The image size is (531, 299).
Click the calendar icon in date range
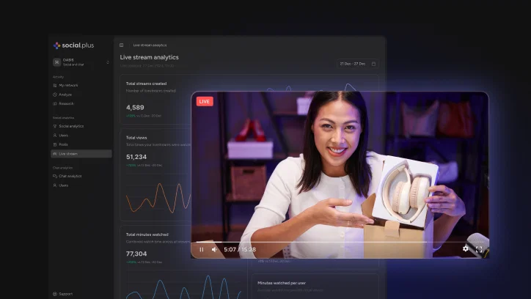(x=373, y=64)
